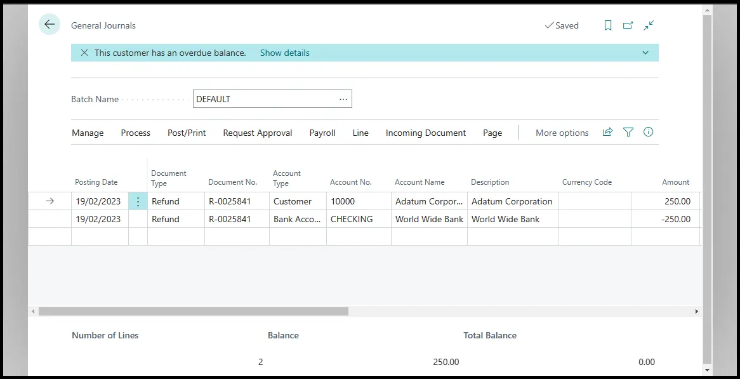Open the Manage menu
The height and width of the screenshot is (379, 740).
(x=88, y=133)
